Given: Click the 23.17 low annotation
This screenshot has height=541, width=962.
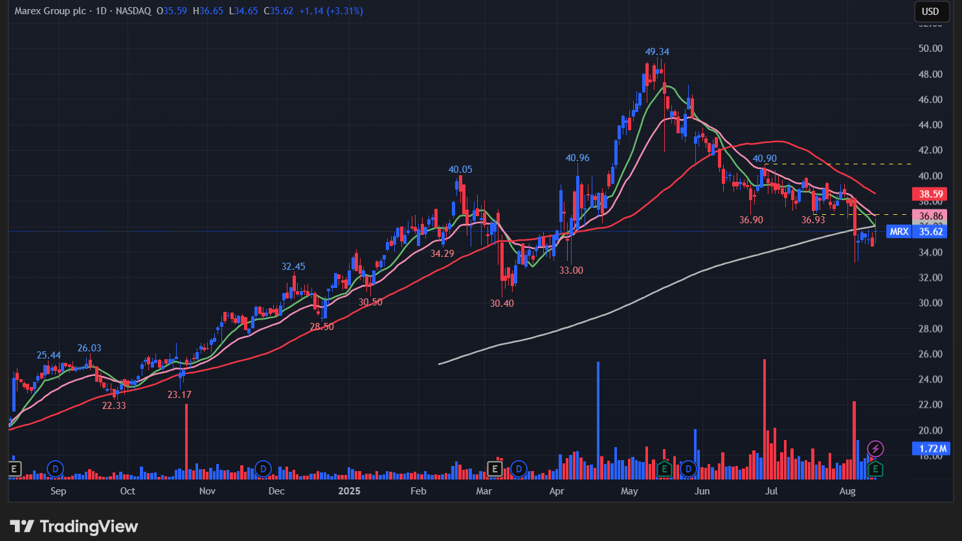Looking at the screenshot, I should click(x=179, y=395).
